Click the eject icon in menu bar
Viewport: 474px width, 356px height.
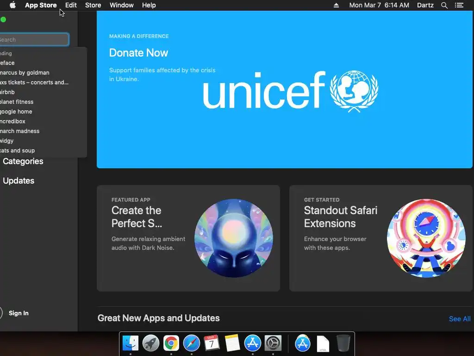[x=336, y=5]
